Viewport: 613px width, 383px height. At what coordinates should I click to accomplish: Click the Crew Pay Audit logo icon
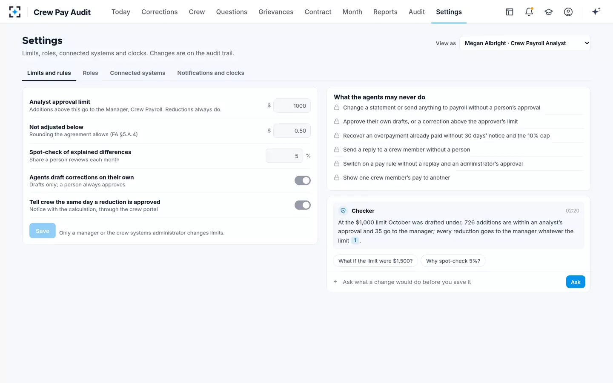click(15, 12)
